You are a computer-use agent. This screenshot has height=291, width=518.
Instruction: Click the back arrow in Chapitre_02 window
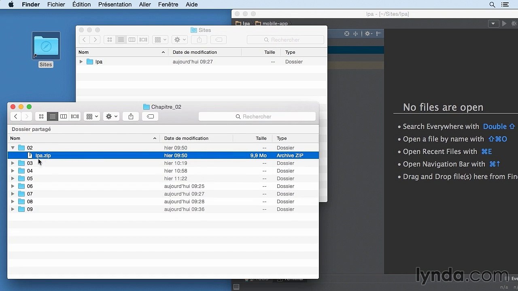pos(16,116)
